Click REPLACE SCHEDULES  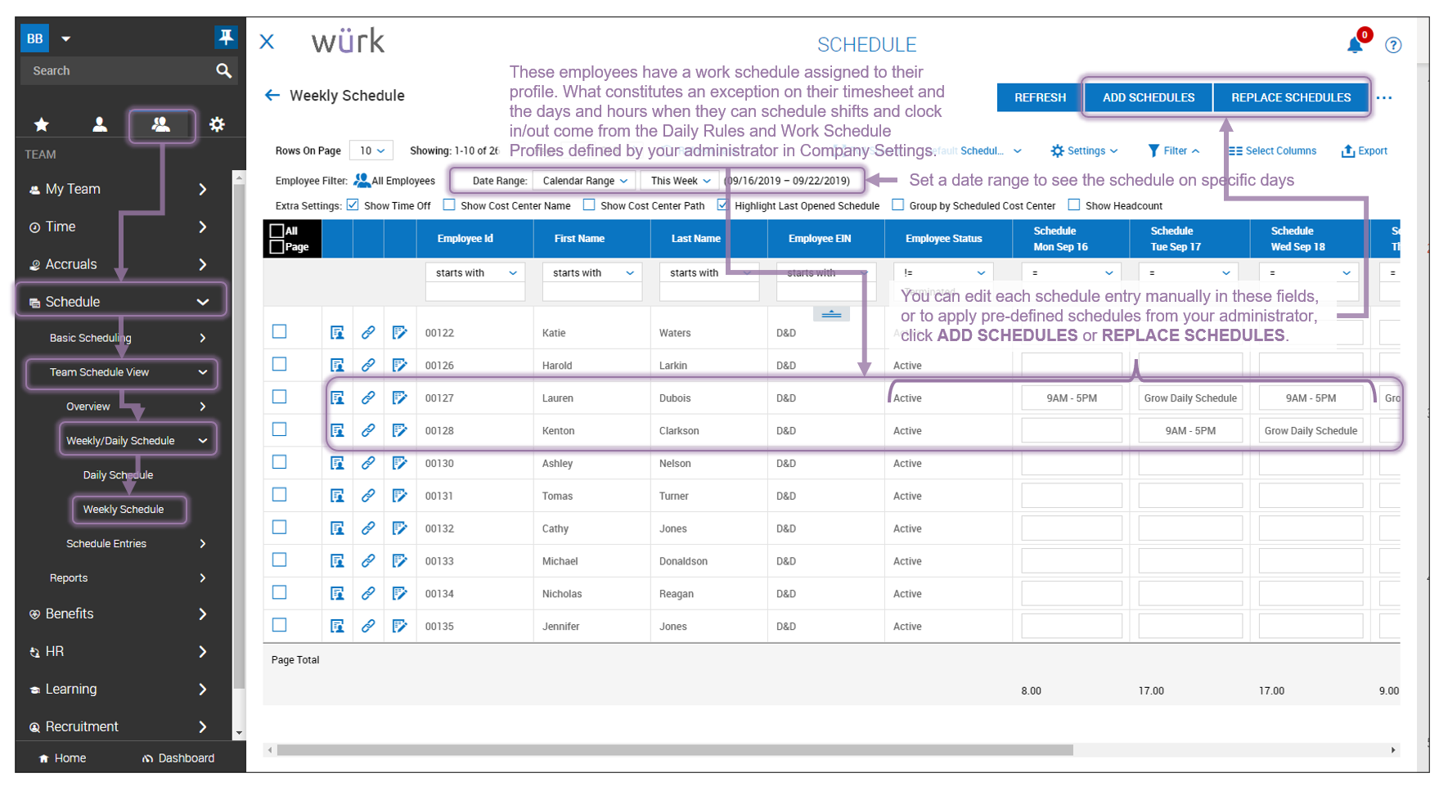pos(1291,97)
